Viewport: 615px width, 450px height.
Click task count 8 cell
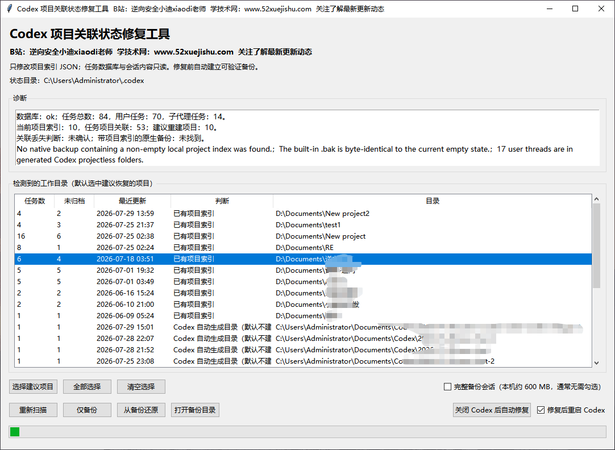coord(19,248)
